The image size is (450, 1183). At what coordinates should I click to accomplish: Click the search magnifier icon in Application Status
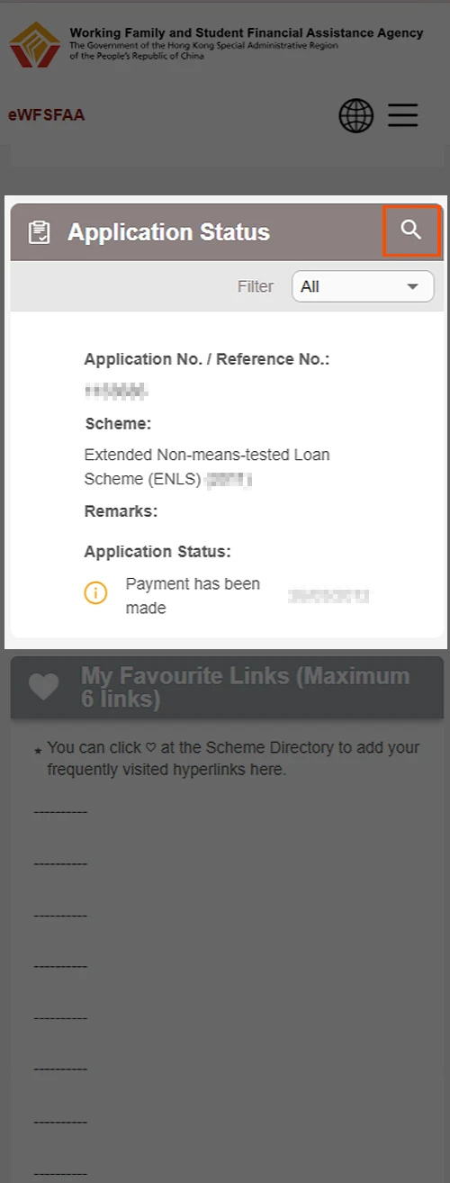click(x=411, y=230)
